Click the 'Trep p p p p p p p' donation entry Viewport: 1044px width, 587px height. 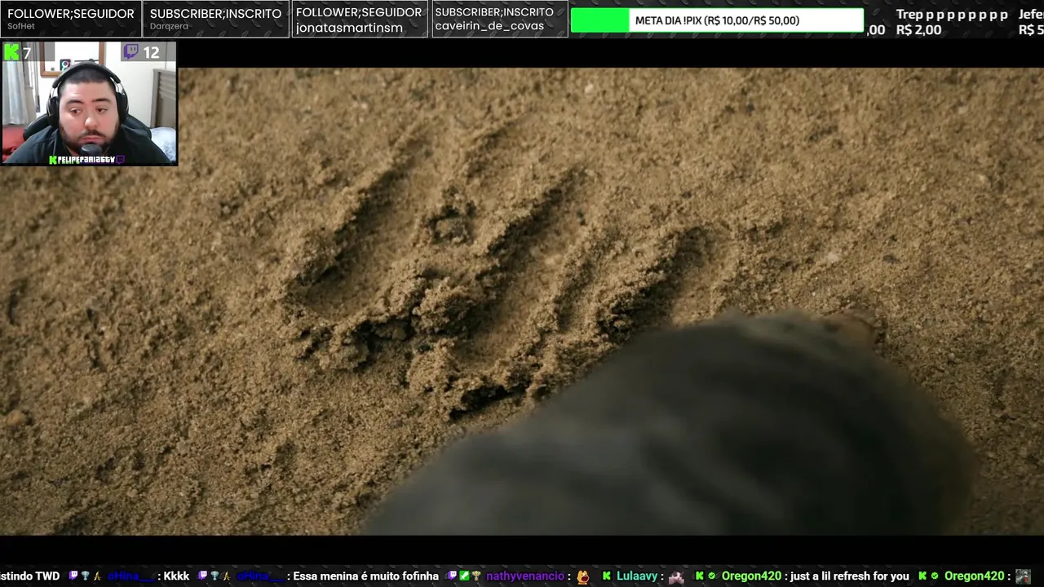952,22
